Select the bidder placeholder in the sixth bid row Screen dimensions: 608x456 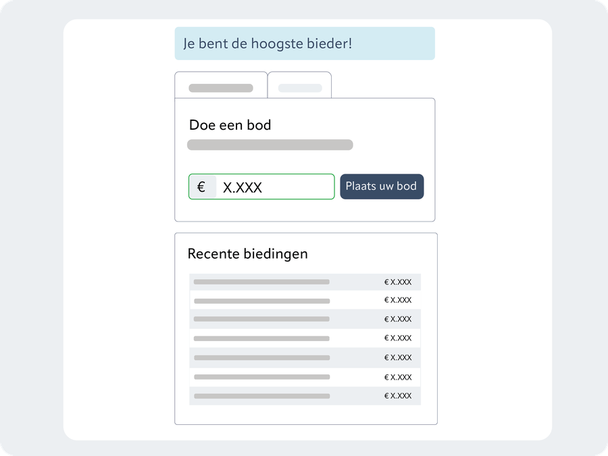[261, 377]
